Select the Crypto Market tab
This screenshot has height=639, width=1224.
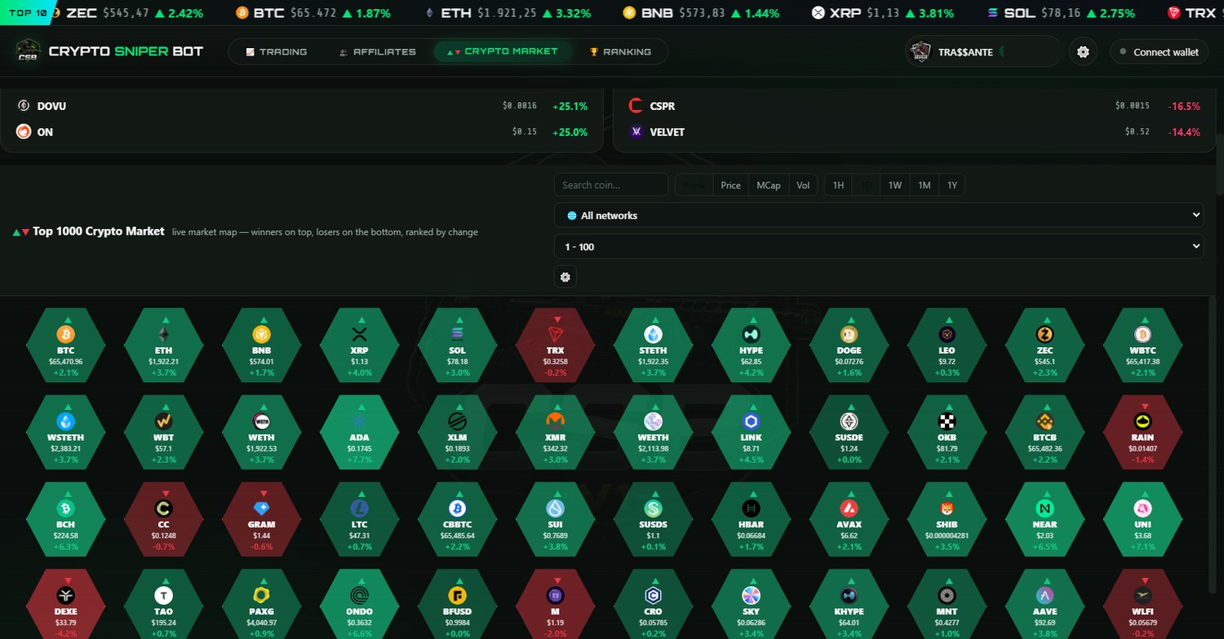503,51
